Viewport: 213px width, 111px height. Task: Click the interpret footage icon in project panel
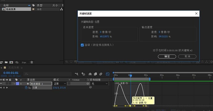point(1,62)
